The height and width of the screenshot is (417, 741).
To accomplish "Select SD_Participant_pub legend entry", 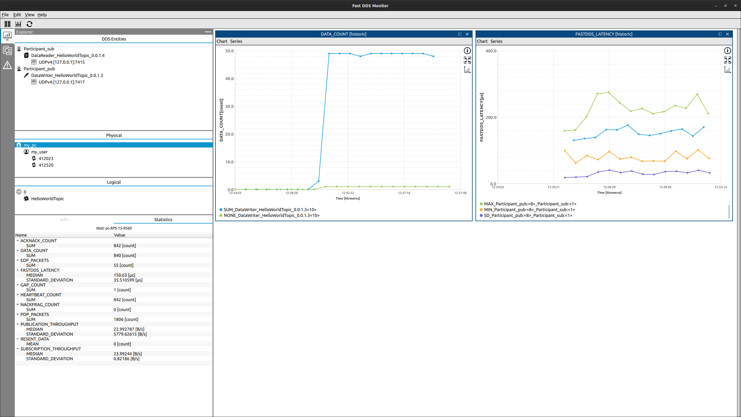I will click(528, 215).
